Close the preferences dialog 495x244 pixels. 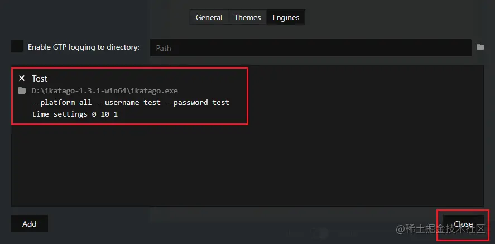(x=463, y=224)
